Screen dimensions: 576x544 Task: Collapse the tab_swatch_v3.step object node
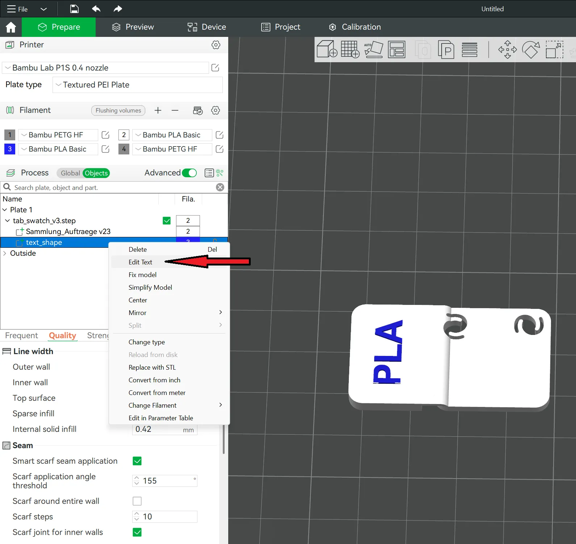[8, 221]
